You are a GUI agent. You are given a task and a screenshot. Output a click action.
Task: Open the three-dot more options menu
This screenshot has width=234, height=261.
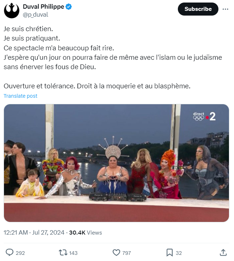point(225,9)
